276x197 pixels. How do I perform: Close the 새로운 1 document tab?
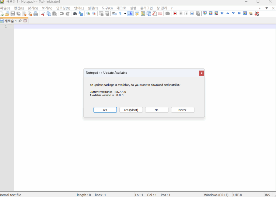(25, 21)
